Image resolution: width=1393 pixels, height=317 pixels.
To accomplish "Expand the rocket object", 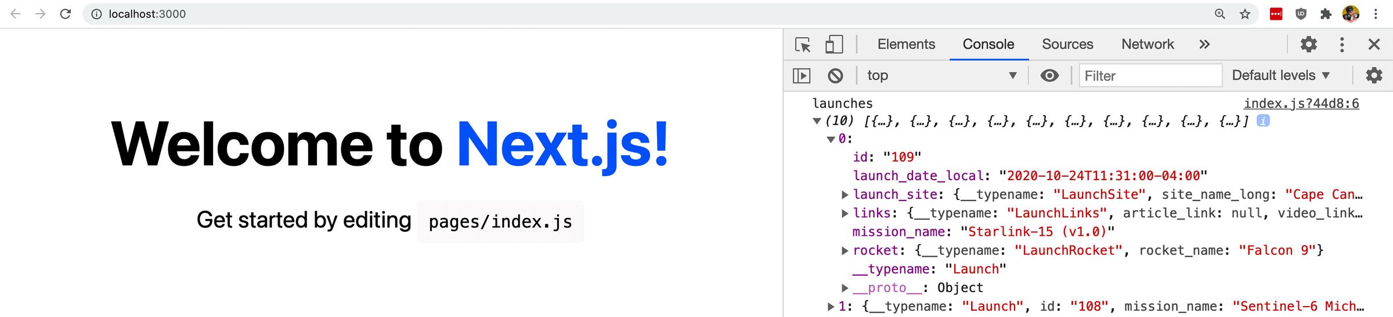I will pyautogui.click(x=845, y=251).
